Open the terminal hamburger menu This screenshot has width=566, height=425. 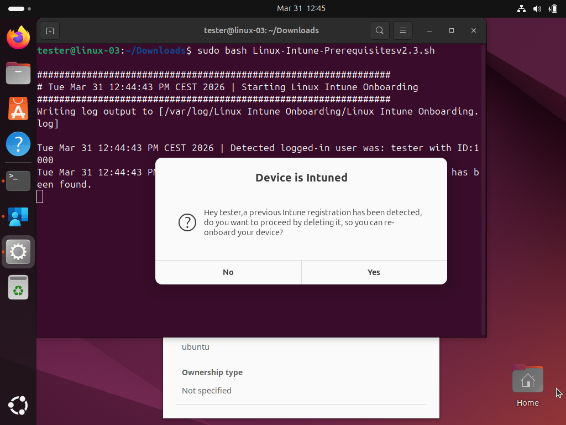click(x=402, y=30)
